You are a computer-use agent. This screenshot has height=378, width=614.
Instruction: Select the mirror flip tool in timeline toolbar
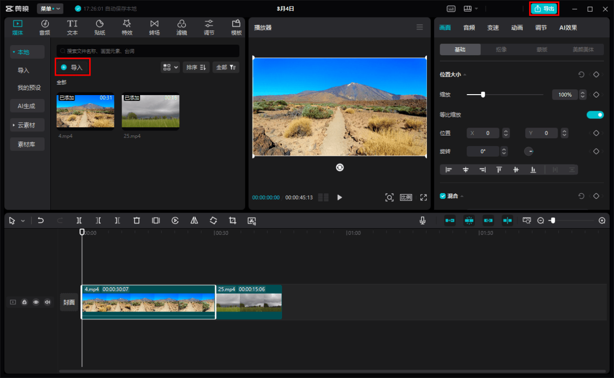coord(194,220)
